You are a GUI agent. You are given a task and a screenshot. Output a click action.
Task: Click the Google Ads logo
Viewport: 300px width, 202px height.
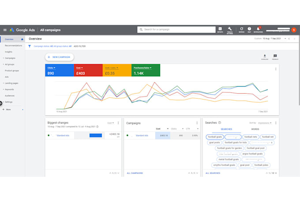click(x=22, y=30)
